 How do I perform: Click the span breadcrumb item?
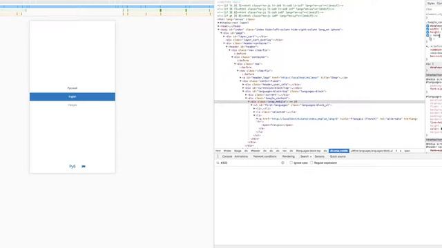407,151
